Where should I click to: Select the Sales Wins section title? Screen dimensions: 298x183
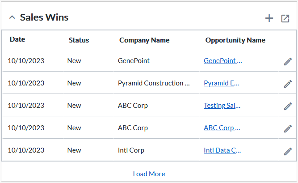(44, 17)
